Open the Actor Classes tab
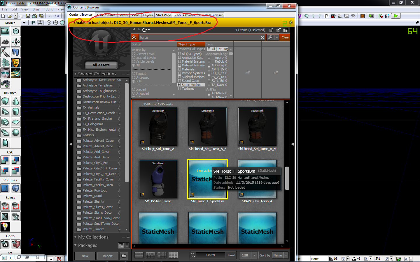 click(106, 15)
